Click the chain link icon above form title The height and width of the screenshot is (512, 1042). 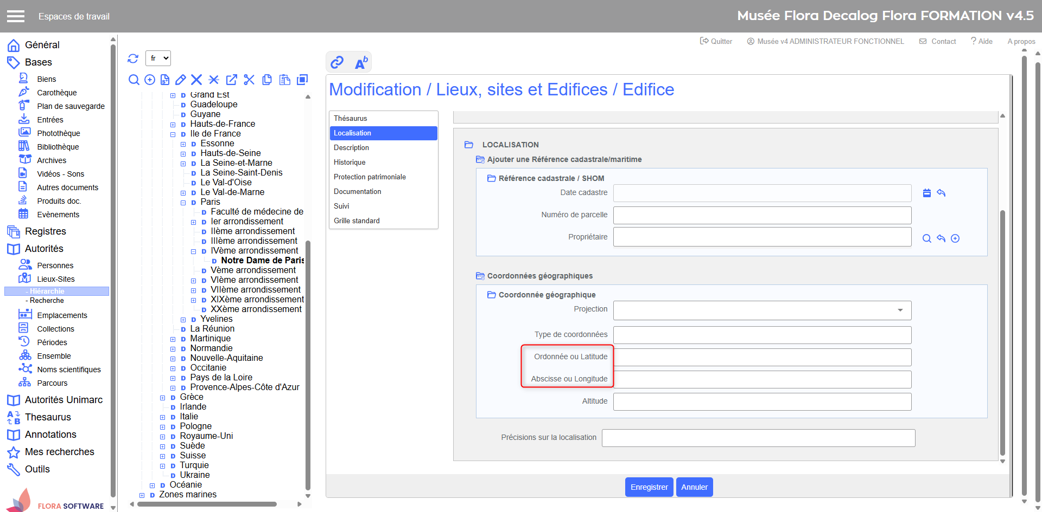(x=337, y=62)
